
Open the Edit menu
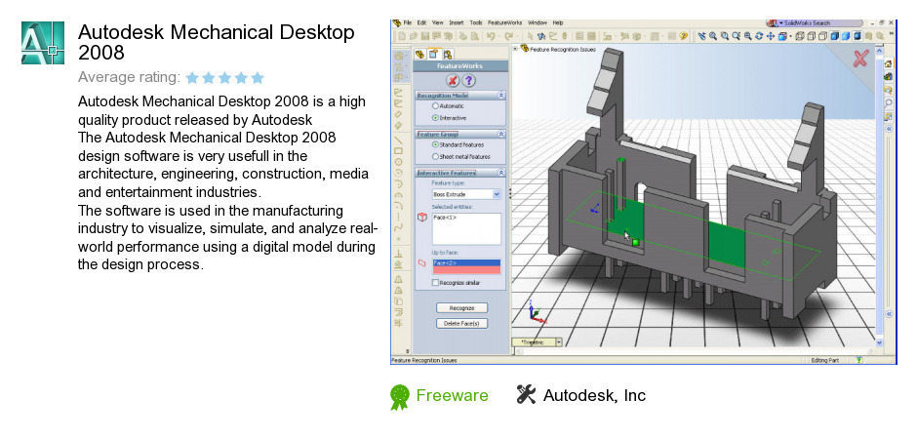coord(421,22)
